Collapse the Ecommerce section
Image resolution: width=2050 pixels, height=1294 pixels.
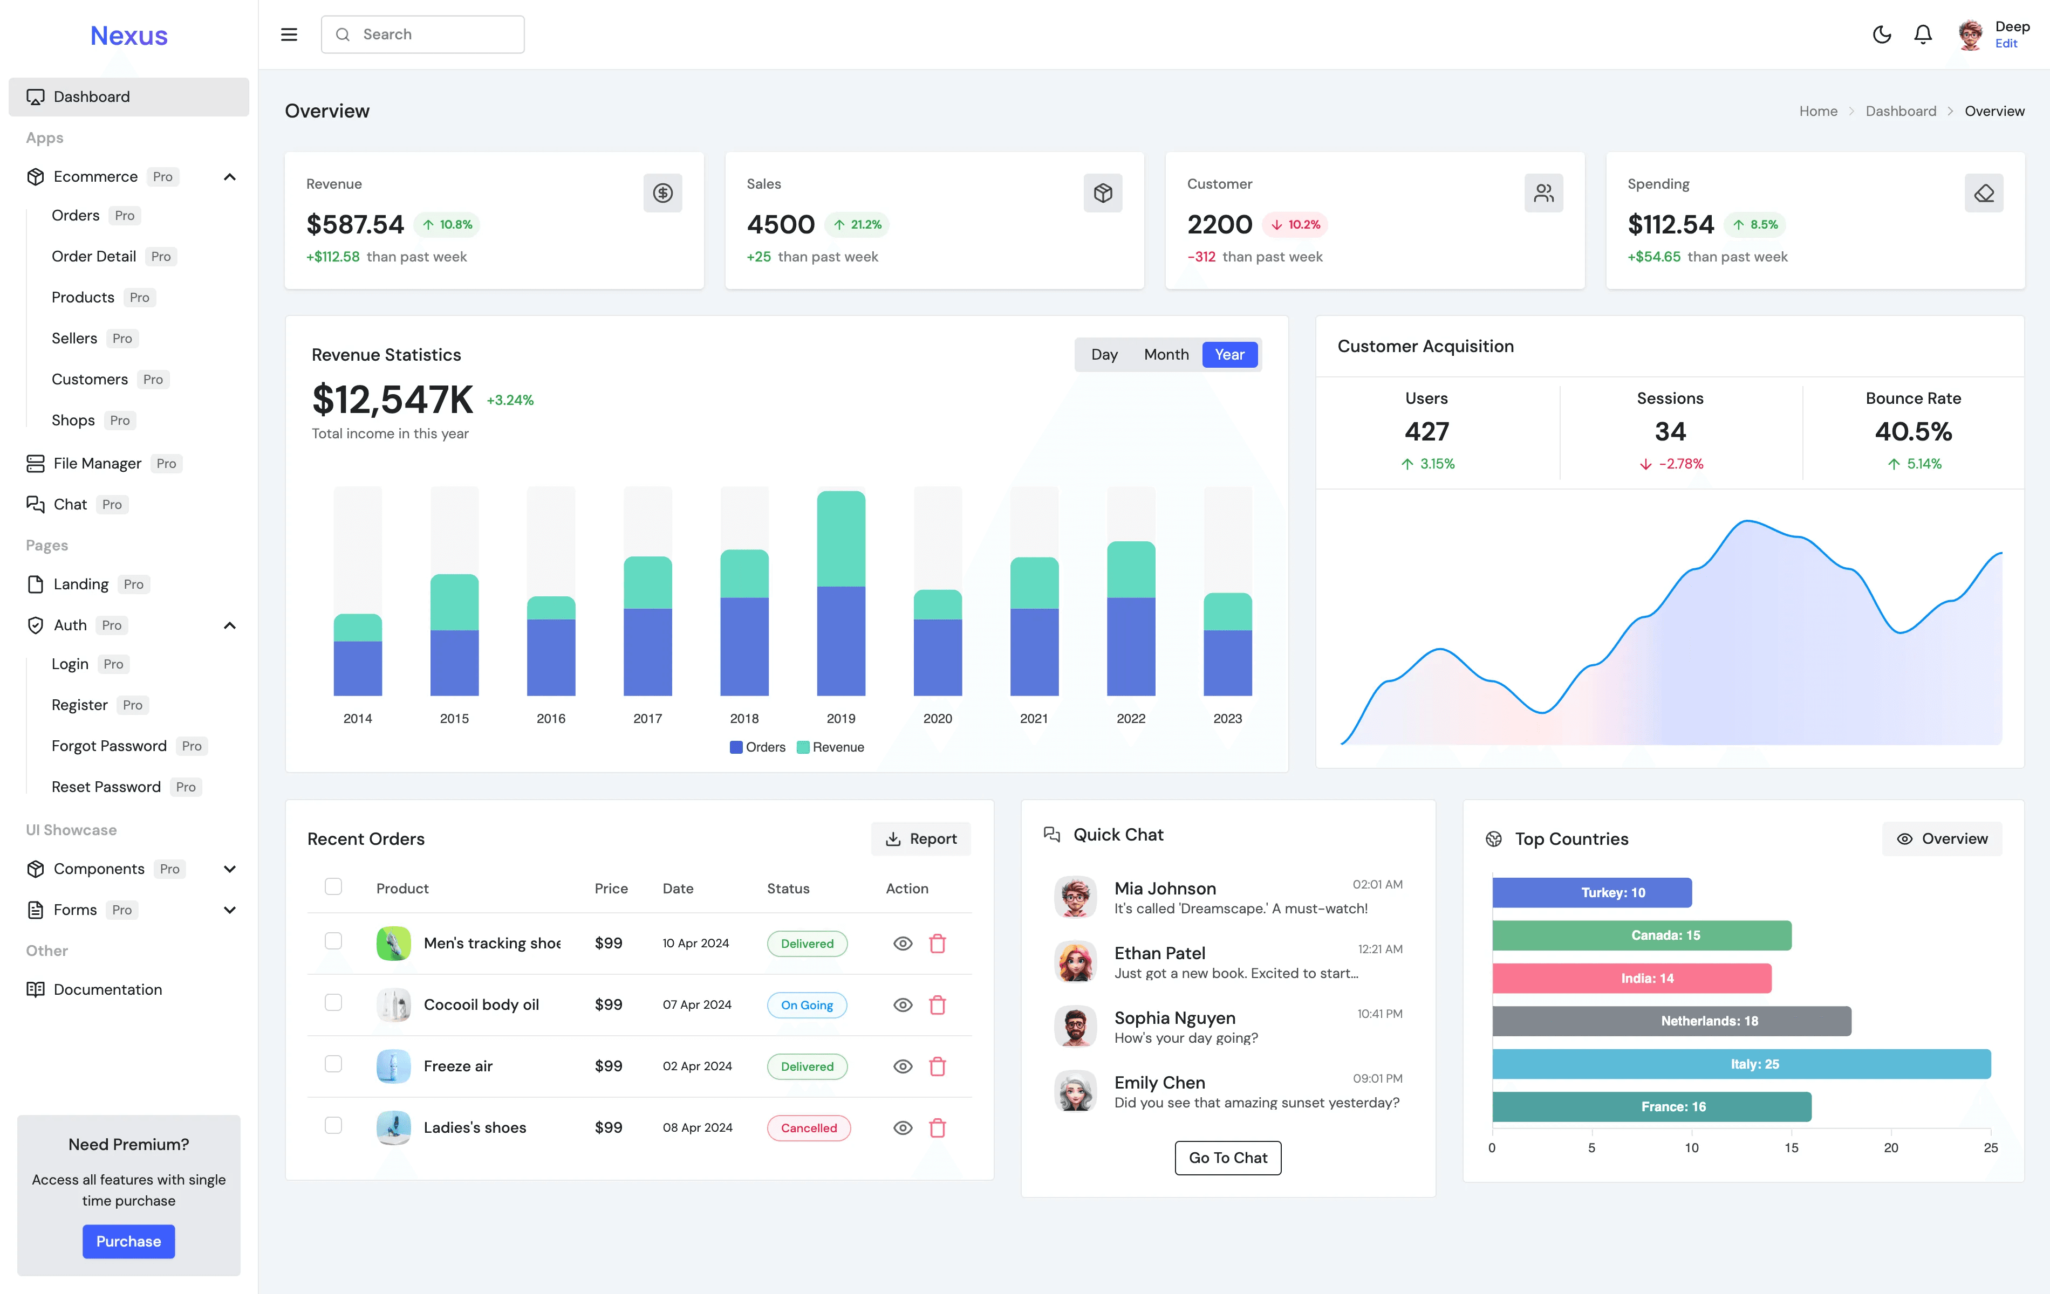coord(229,177)
